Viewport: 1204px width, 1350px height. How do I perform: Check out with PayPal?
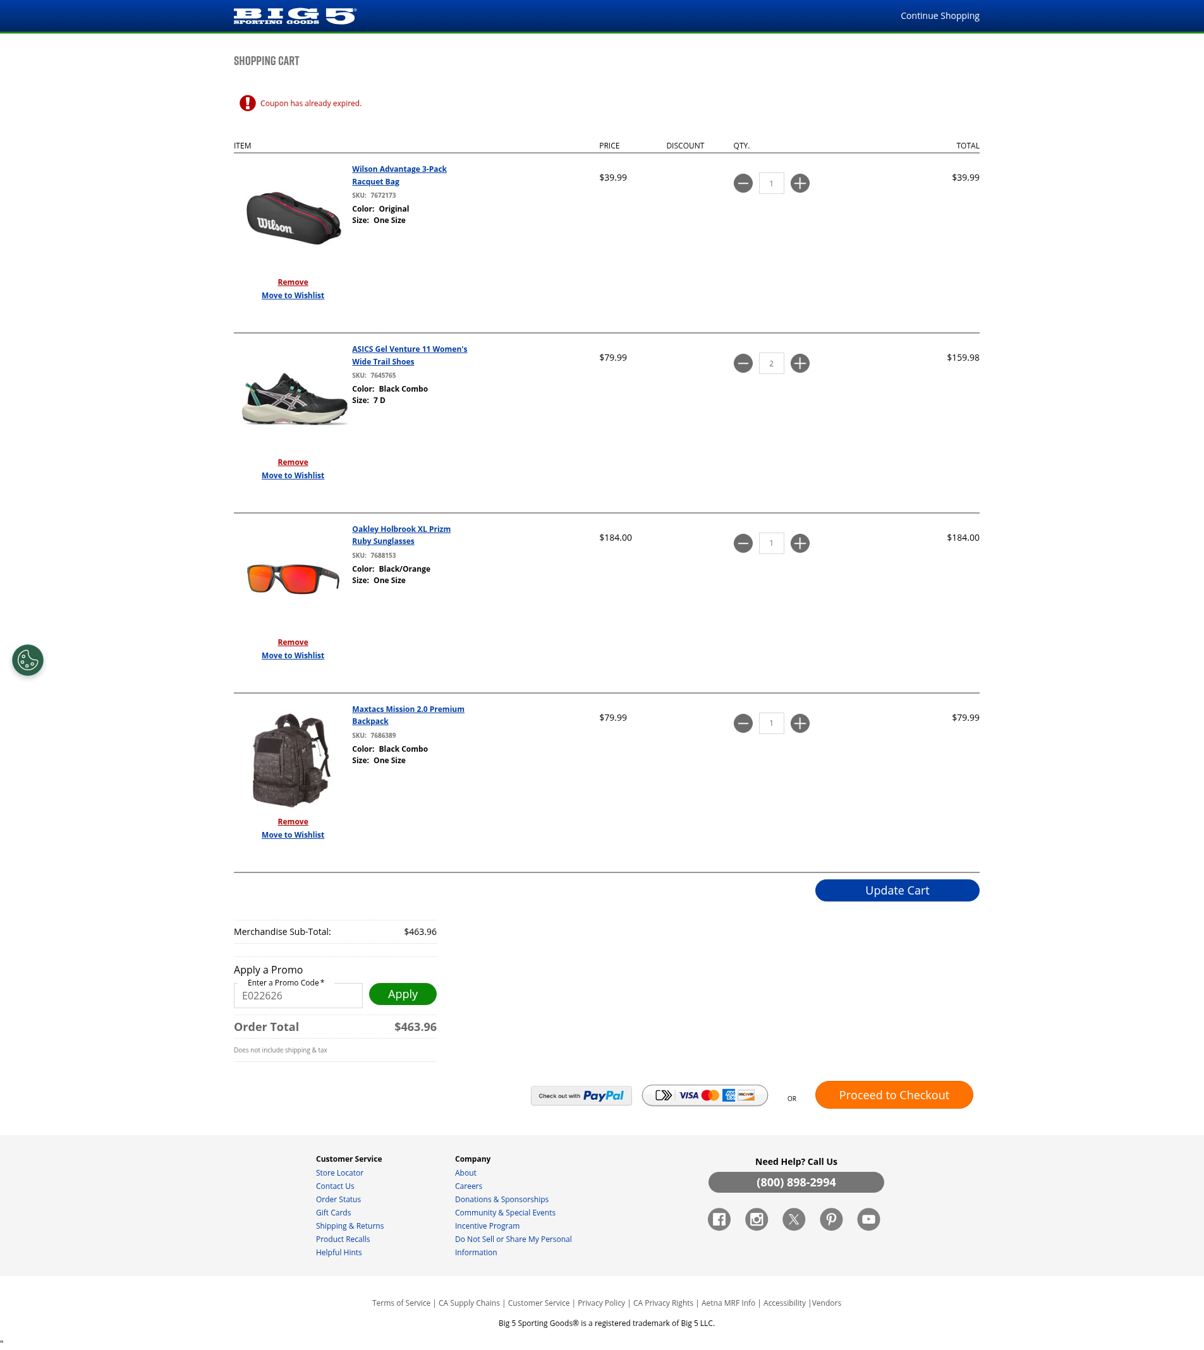[x=581, y=1095]
